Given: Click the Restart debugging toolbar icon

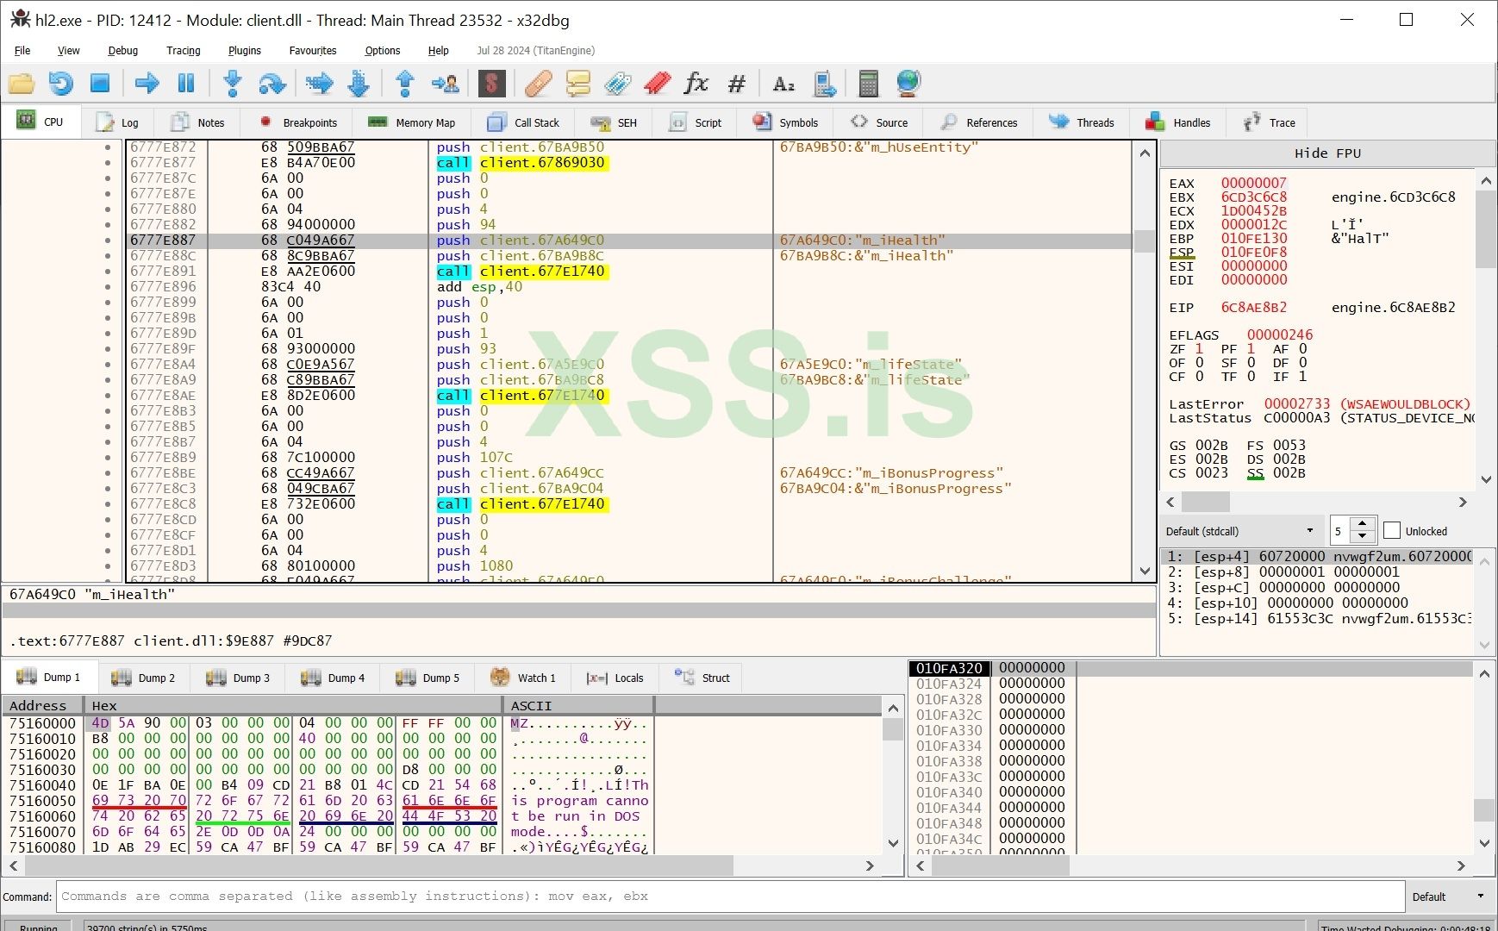Looking at the screenshot, I should [x=60, y=84].
